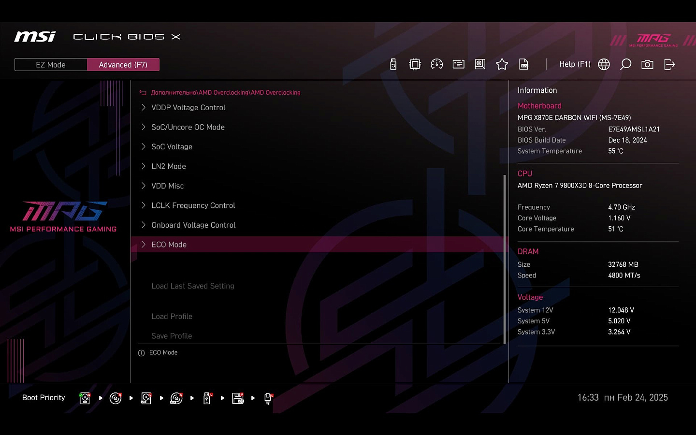Open the hardware monitor gear icon
Screen dimensions: 696x435
pyautogui.click(x=480, y=64)
